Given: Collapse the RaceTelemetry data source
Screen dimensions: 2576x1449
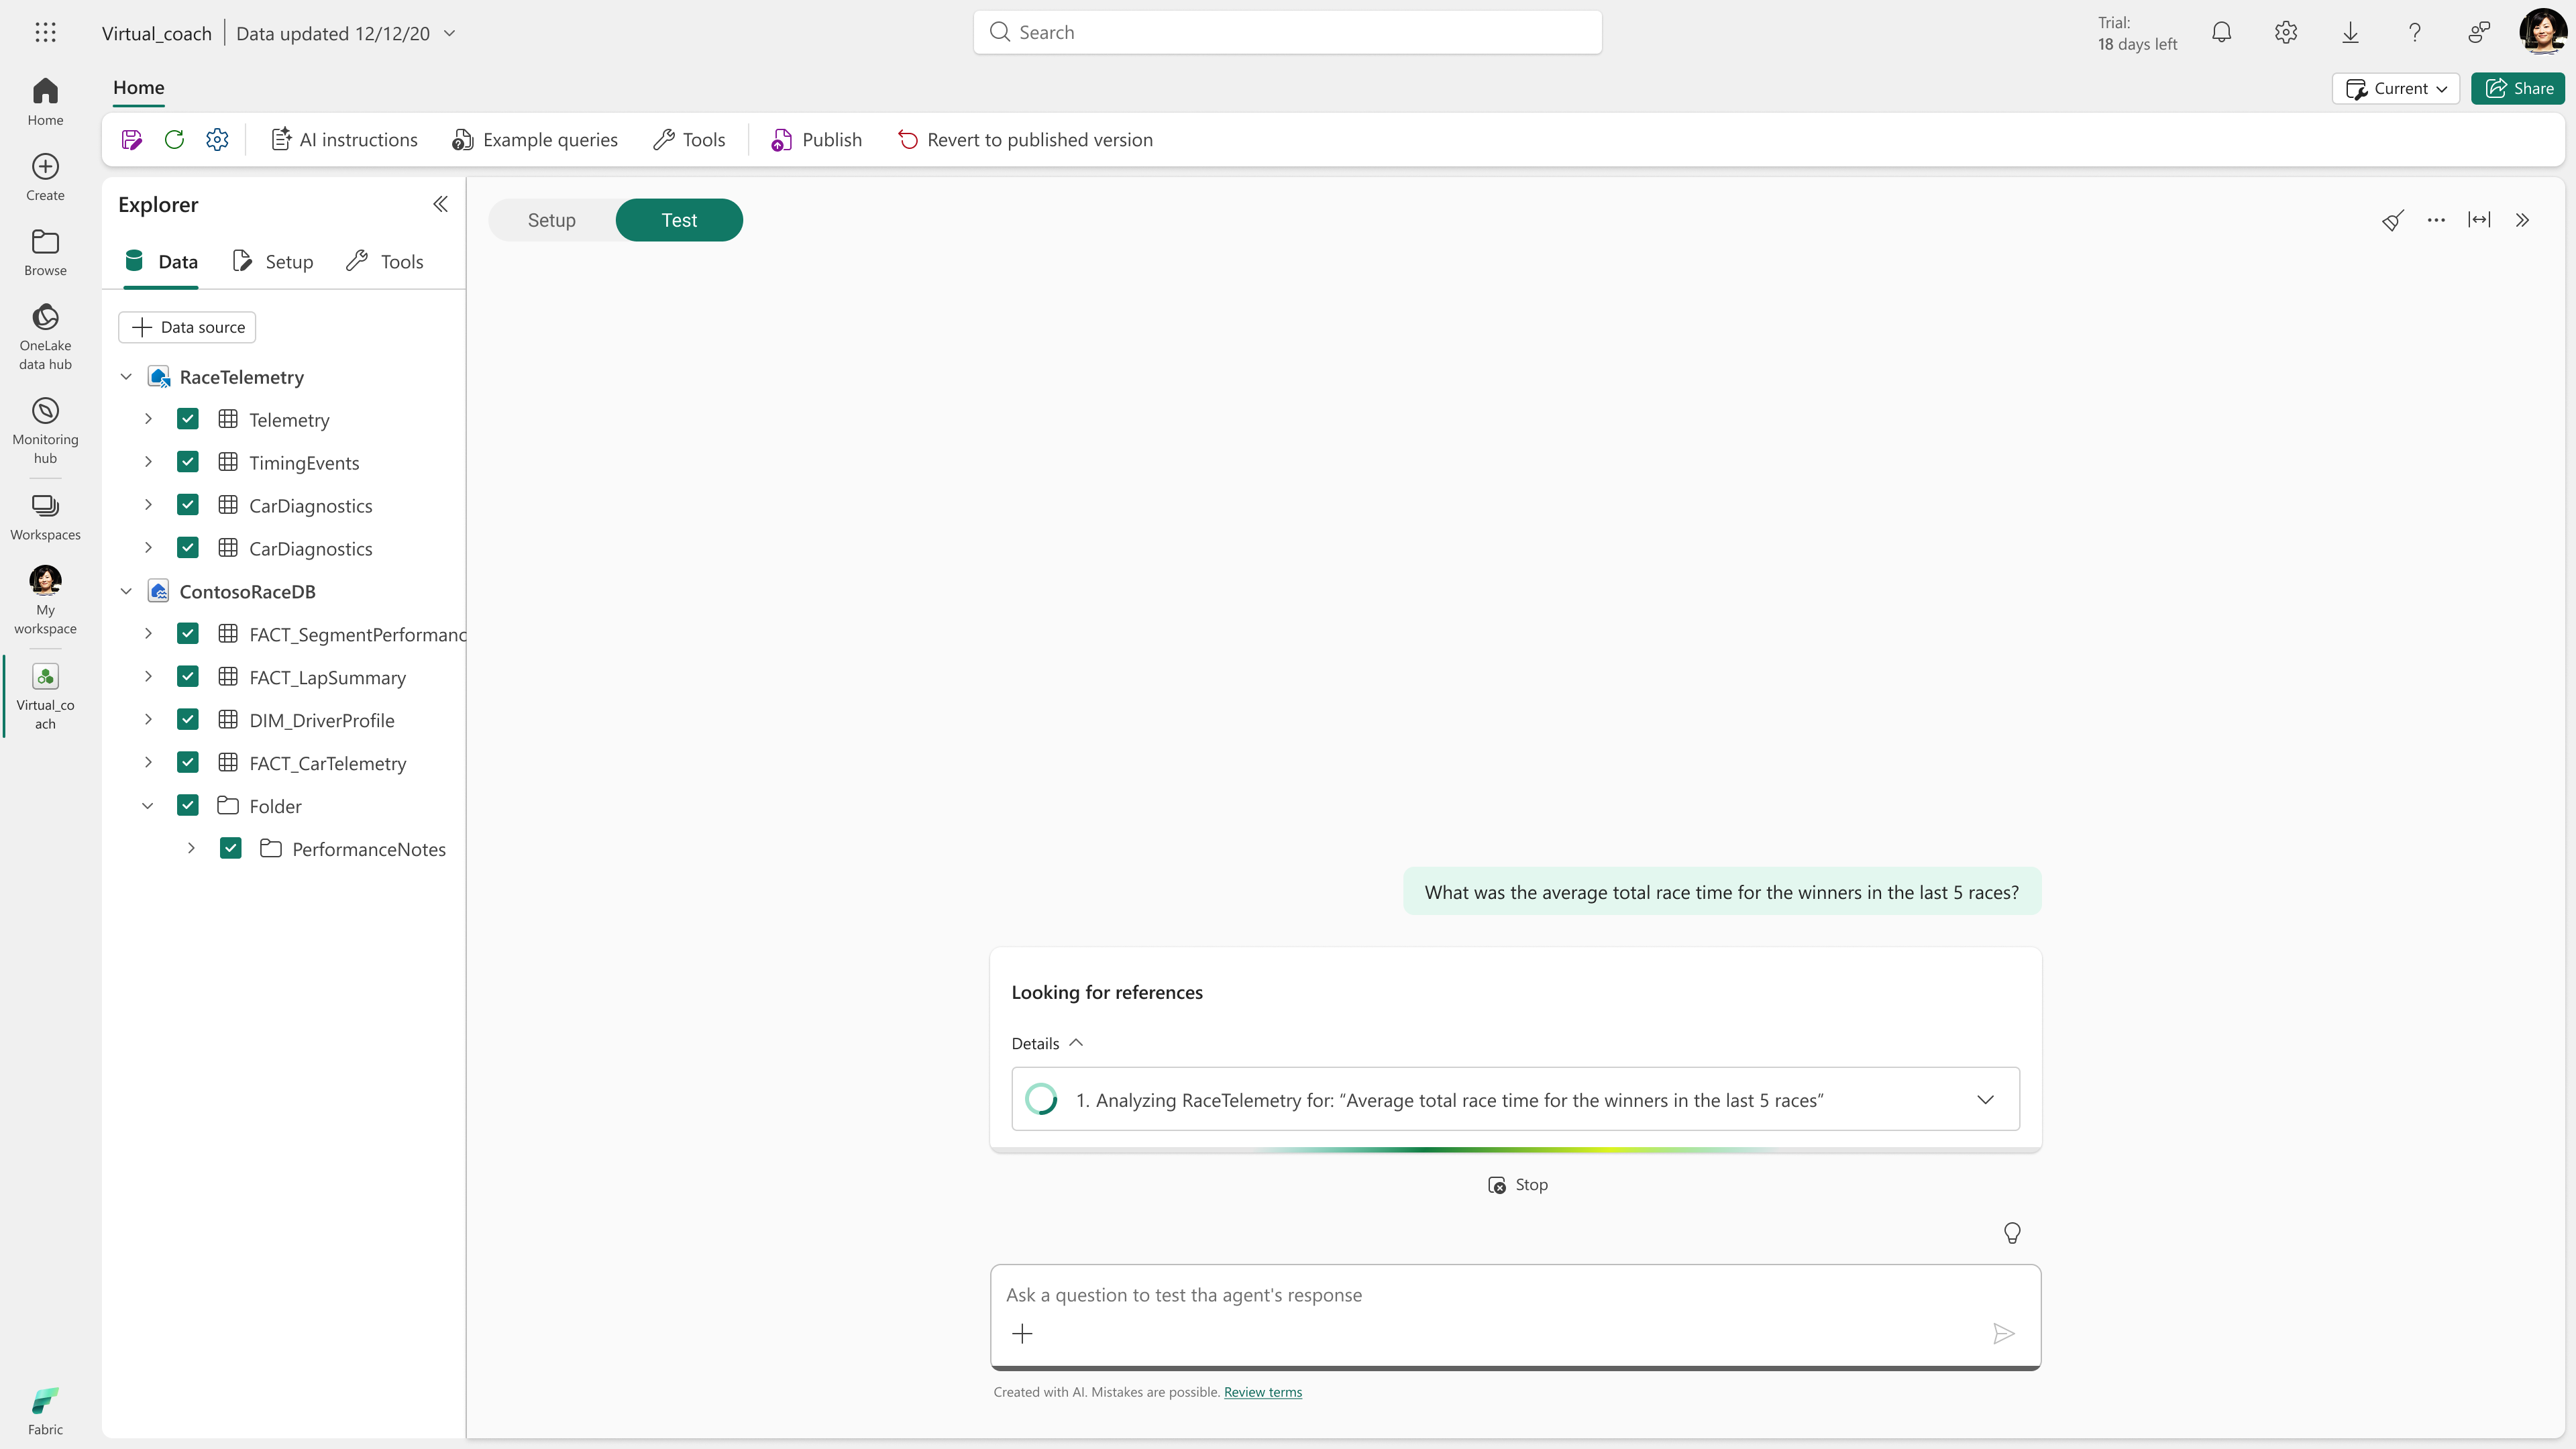Looking at the screenshot, I should (x=126, y=377).
